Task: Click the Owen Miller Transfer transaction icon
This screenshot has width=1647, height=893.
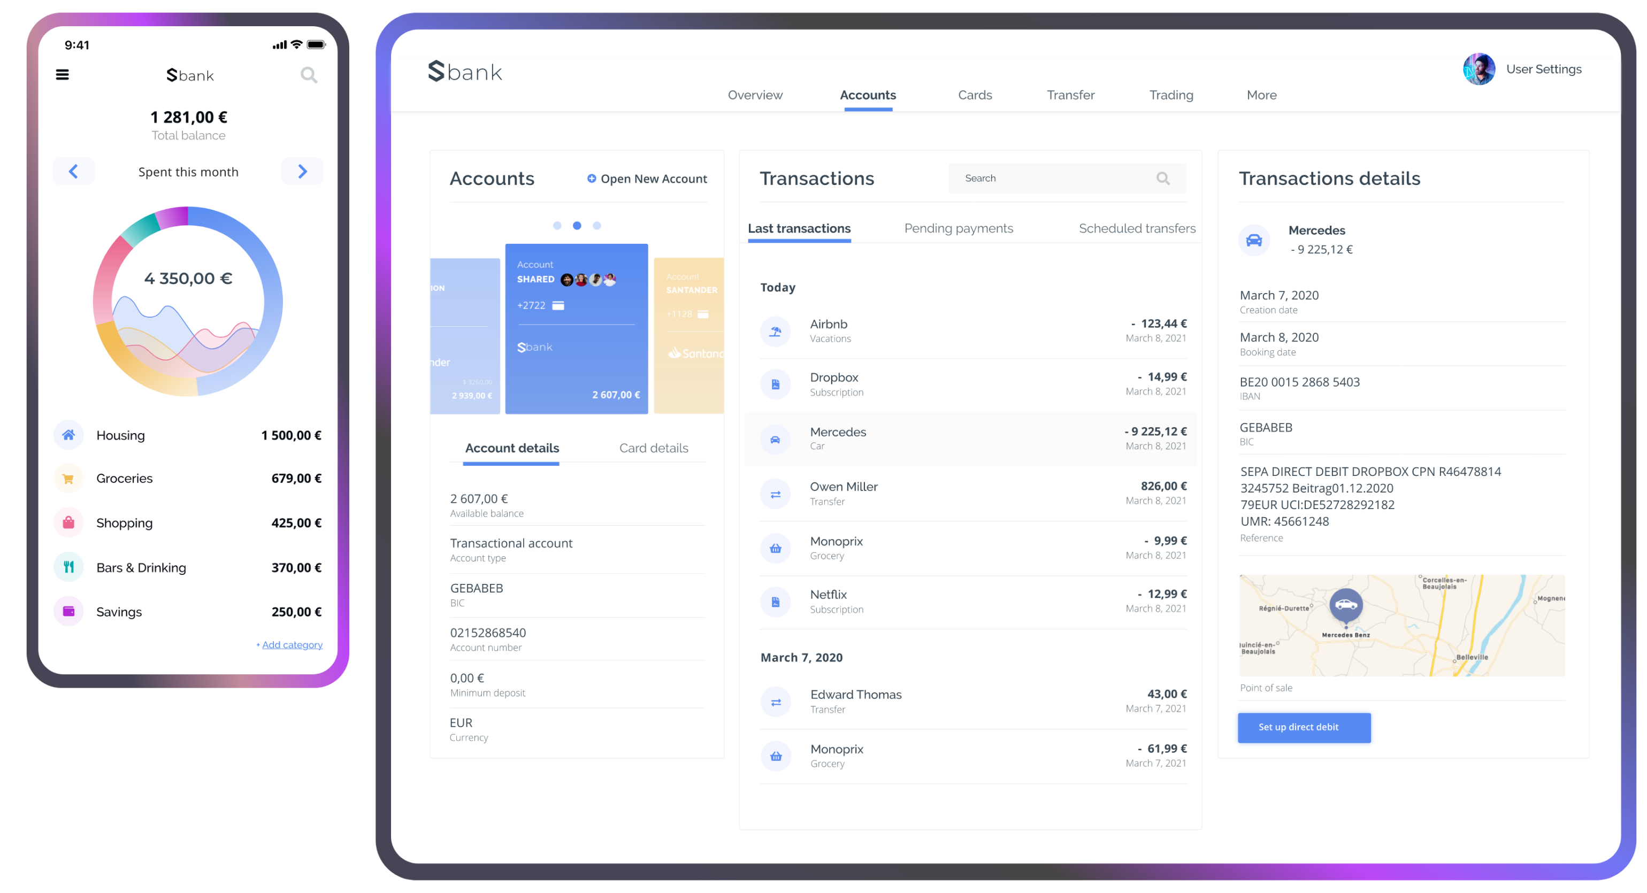Action: coord(775,492)
